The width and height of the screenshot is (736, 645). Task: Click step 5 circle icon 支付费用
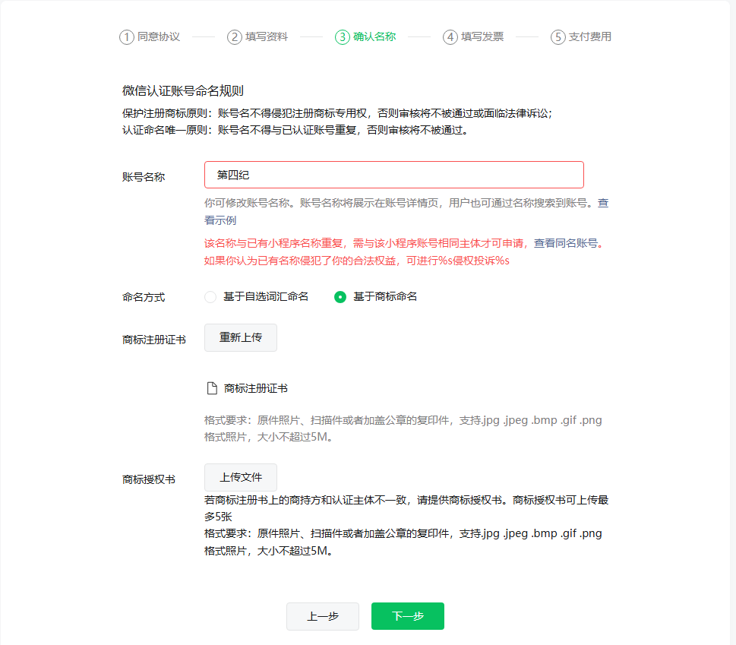pyautogui.click(x=558, y=37)
